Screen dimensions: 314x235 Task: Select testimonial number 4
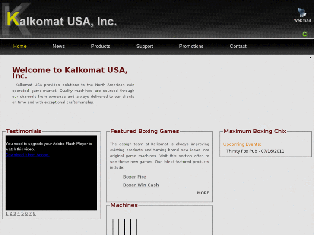click(x=19, y=213)
